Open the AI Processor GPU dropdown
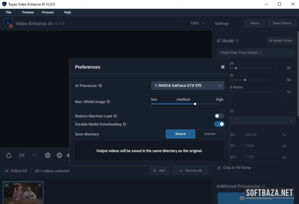Image resolution: width=299 pixels, height=204 pixels. (188, 86)
